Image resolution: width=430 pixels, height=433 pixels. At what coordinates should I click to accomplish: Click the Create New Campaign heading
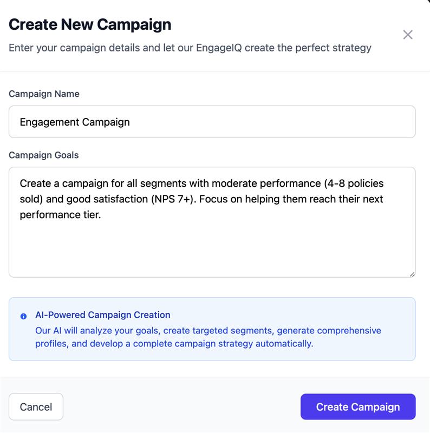tap(90, 24)
